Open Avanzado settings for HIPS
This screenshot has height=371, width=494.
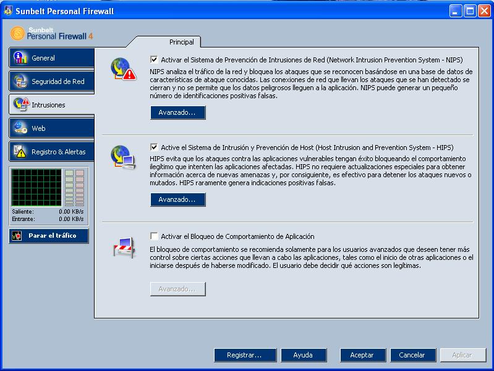[178, 199]
